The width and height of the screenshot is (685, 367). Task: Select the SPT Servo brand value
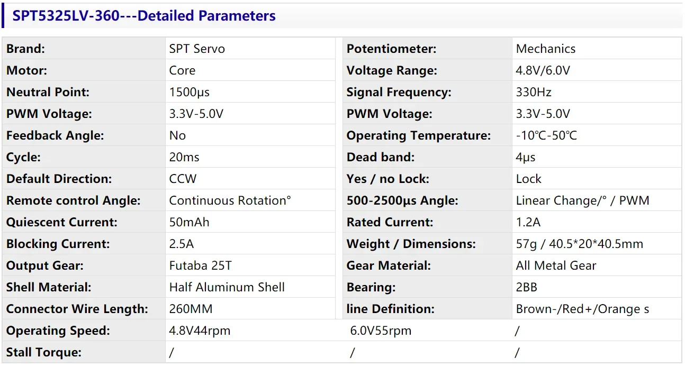click(197, 49)
